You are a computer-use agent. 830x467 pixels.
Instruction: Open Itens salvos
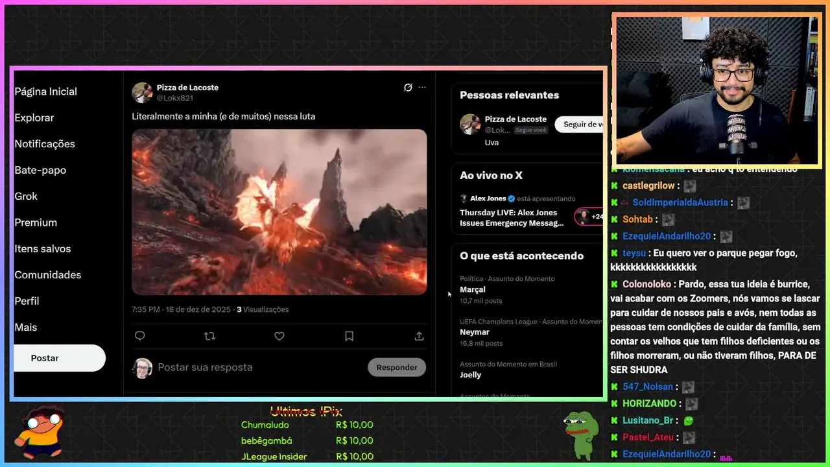pos(43,248)
